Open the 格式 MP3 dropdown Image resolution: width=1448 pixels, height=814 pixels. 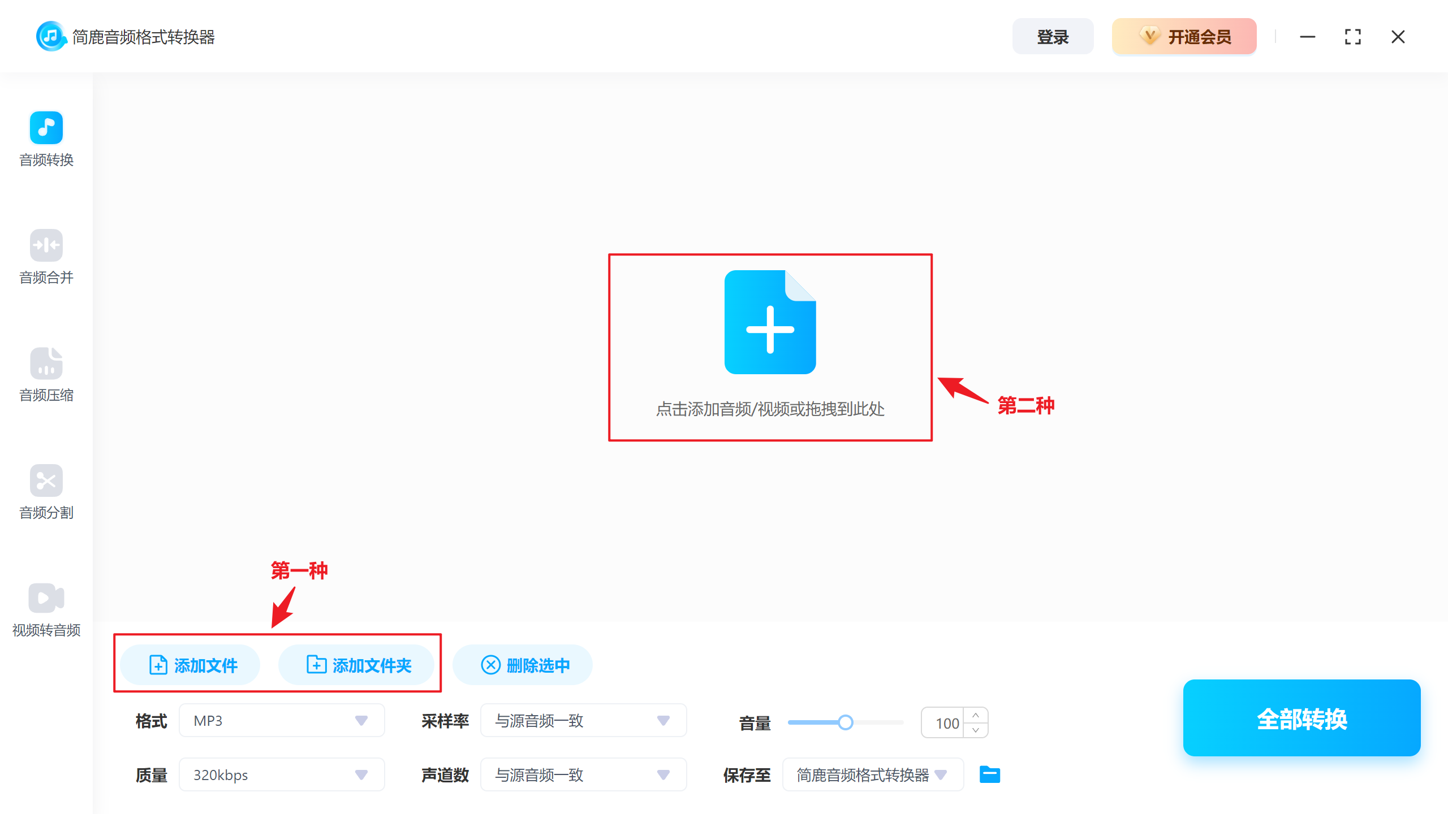pos(281,720)
